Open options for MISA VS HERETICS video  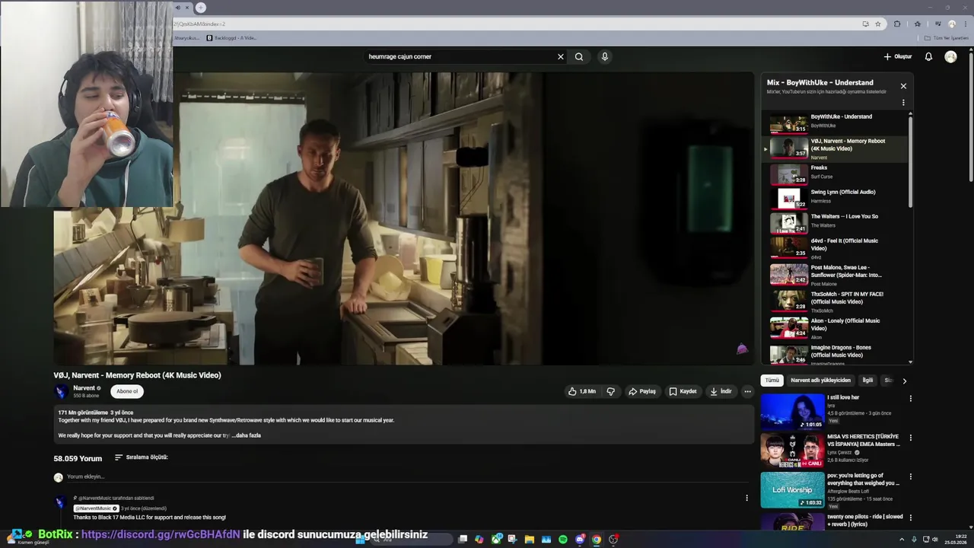[x=910, y=438]
